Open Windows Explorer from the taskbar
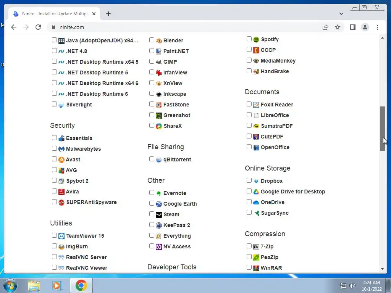Screen dimensions: 391x293 [34, 285]
